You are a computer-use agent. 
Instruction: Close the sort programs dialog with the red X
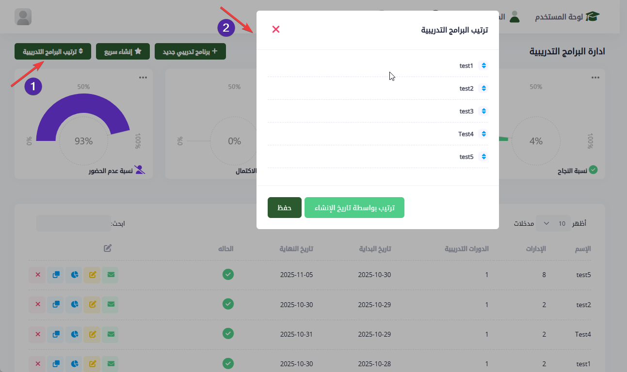pyautogui.click(x=276, y=29)
